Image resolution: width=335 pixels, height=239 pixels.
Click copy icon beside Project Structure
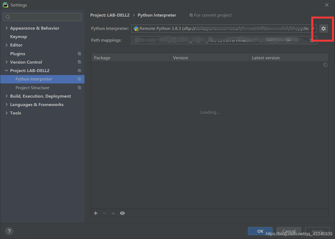pyautogui.click(x=79, y=88)
